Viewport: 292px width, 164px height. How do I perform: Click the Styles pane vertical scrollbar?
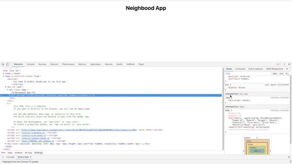click(x=291, y=109)
